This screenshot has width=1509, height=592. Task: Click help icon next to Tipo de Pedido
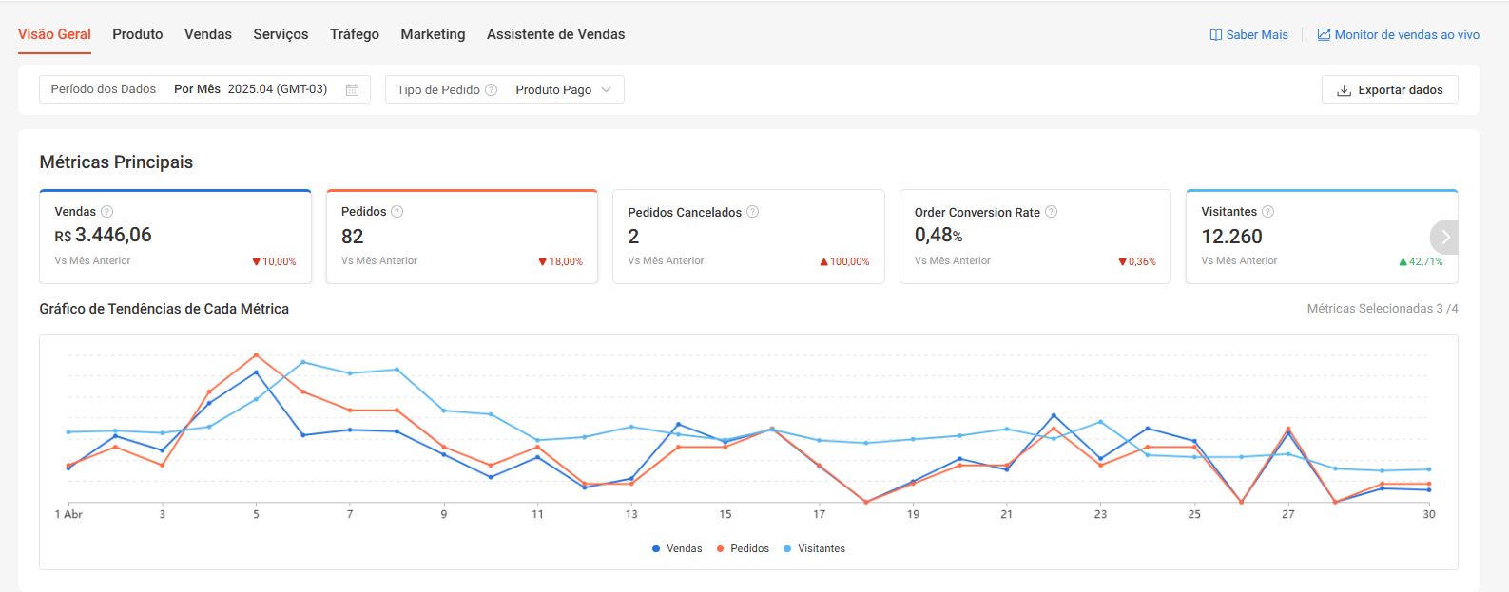tap(492, 90)
